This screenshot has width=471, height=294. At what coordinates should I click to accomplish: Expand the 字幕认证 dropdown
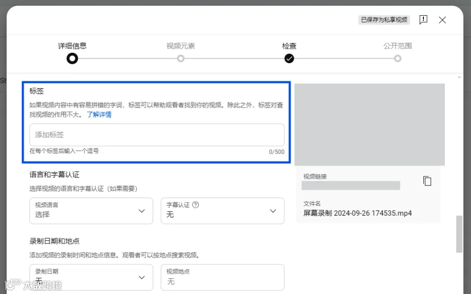(x=222, y=210)
